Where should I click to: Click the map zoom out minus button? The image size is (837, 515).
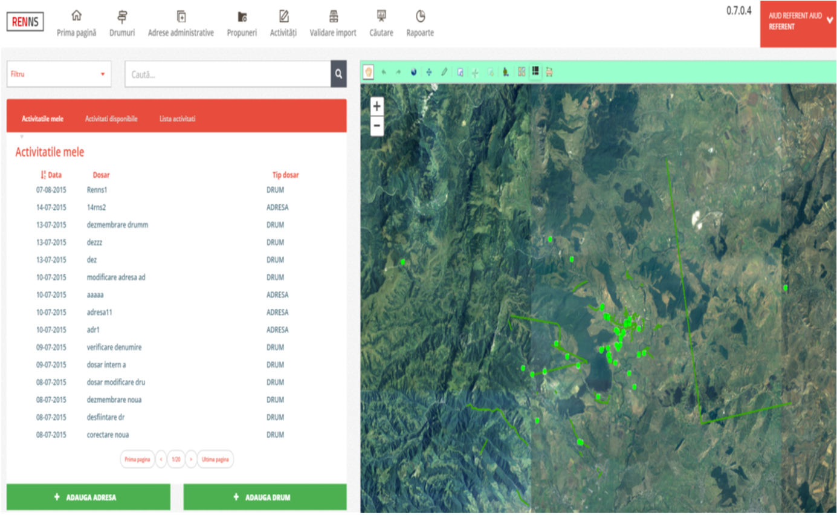point(376,126)
